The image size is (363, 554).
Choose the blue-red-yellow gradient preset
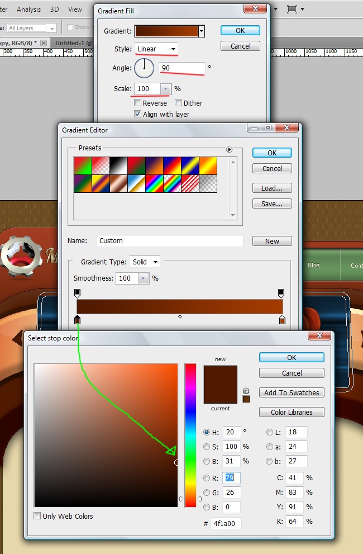click(173, 165)
